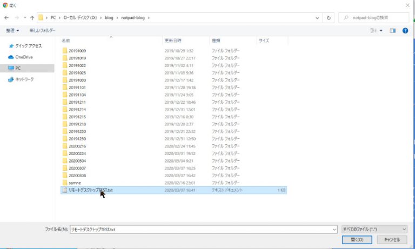
Task: Select OneDrive in the navigation pane
Action: [x=23, y=57]
